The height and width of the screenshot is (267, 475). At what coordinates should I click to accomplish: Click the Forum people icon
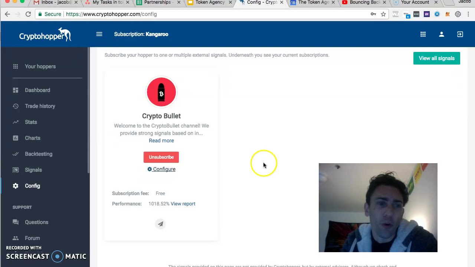coord(16,238)
